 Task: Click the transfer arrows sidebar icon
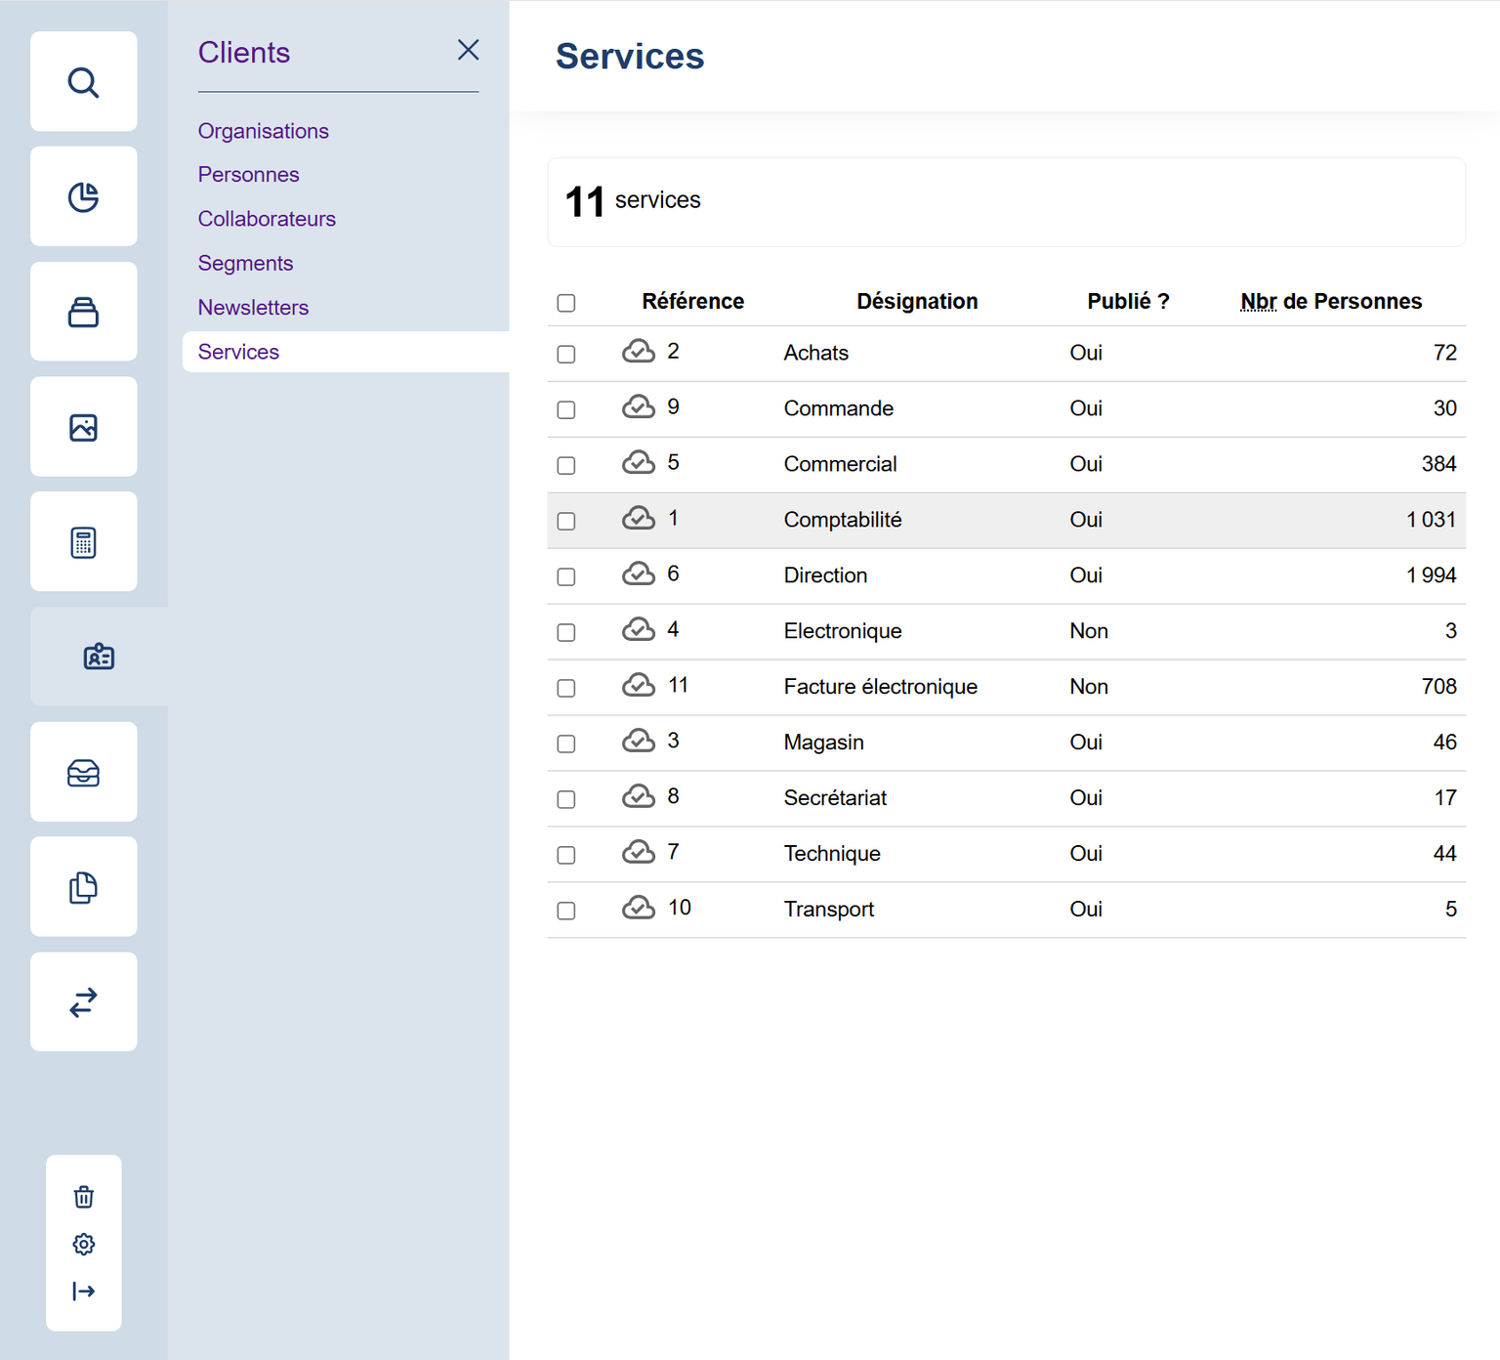coord(84,1002)
